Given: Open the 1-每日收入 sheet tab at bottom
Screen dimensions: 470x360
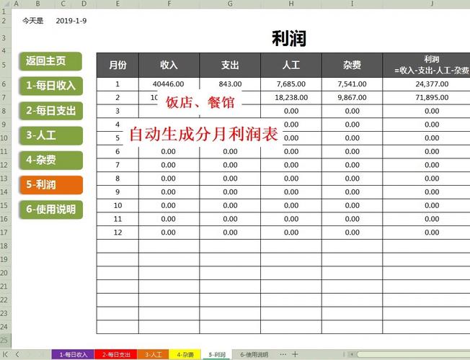Looking at the screenshot, I should coord(73,354).
